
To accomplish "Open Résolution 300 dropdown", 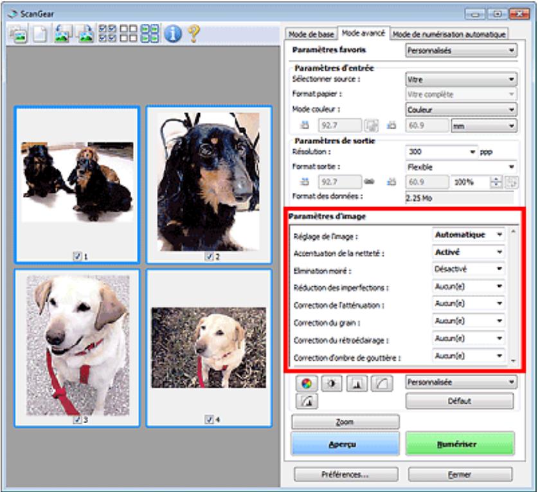I will 442,152.
